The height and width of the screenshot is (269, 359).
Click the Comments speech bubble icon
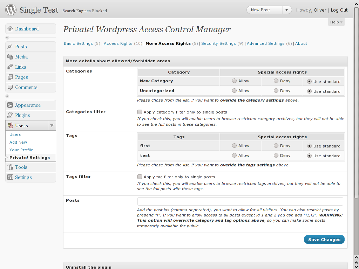(10, 87)
